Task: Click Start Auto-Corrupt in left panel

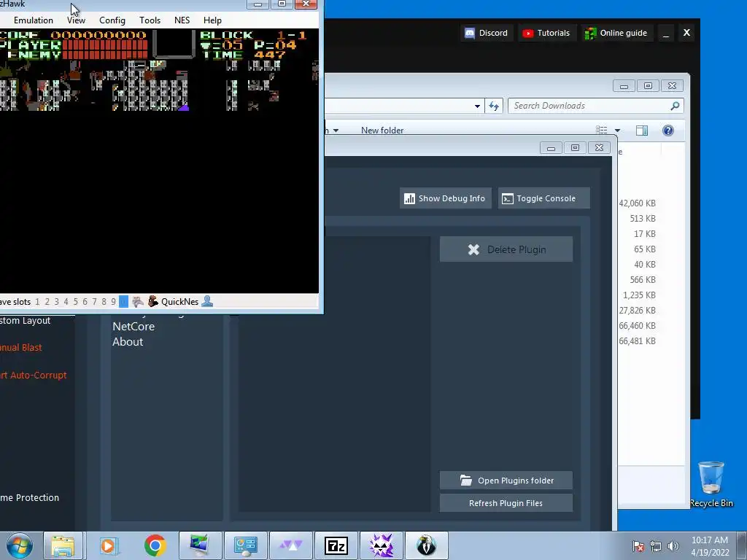Action: coord(34,376)
